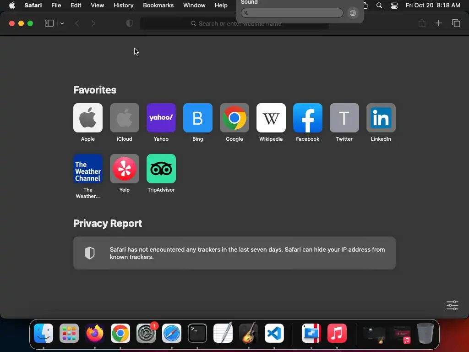The width and height of the screenshot is (469, 352).
Task: Open Music app from the Dock
Action: [337, 333]
